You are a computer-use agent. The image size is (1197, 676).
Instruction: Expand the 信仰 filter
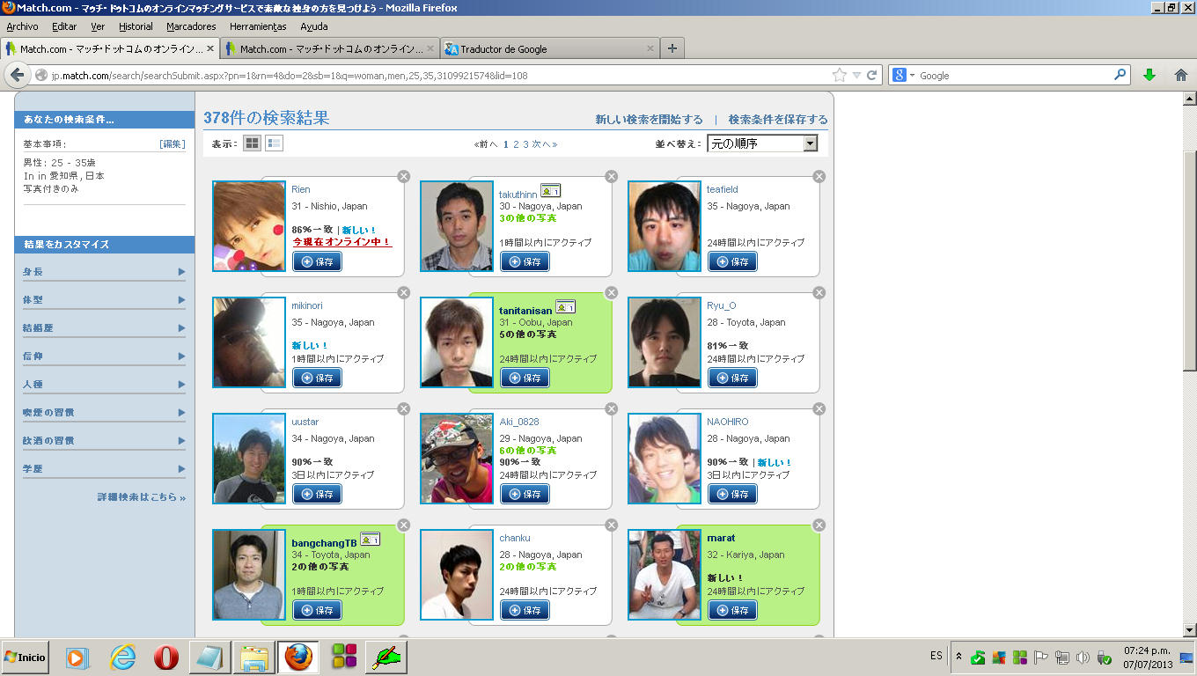point(104,356)
